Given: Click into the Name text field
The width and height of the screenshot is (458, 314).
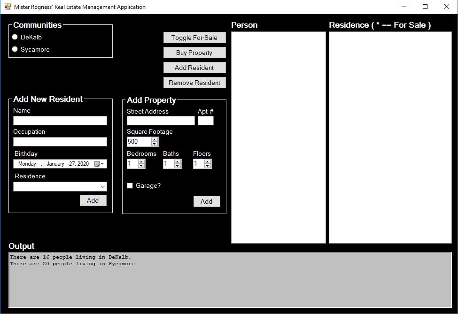Looking at the screenshot, I should coord(60,120).
